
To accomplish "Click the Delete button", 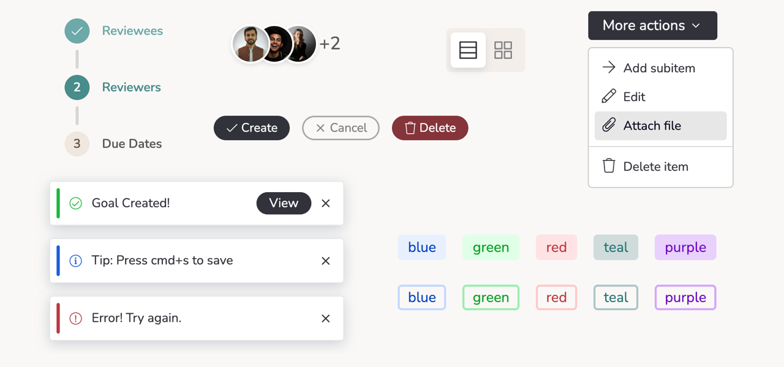I will 429,128.
